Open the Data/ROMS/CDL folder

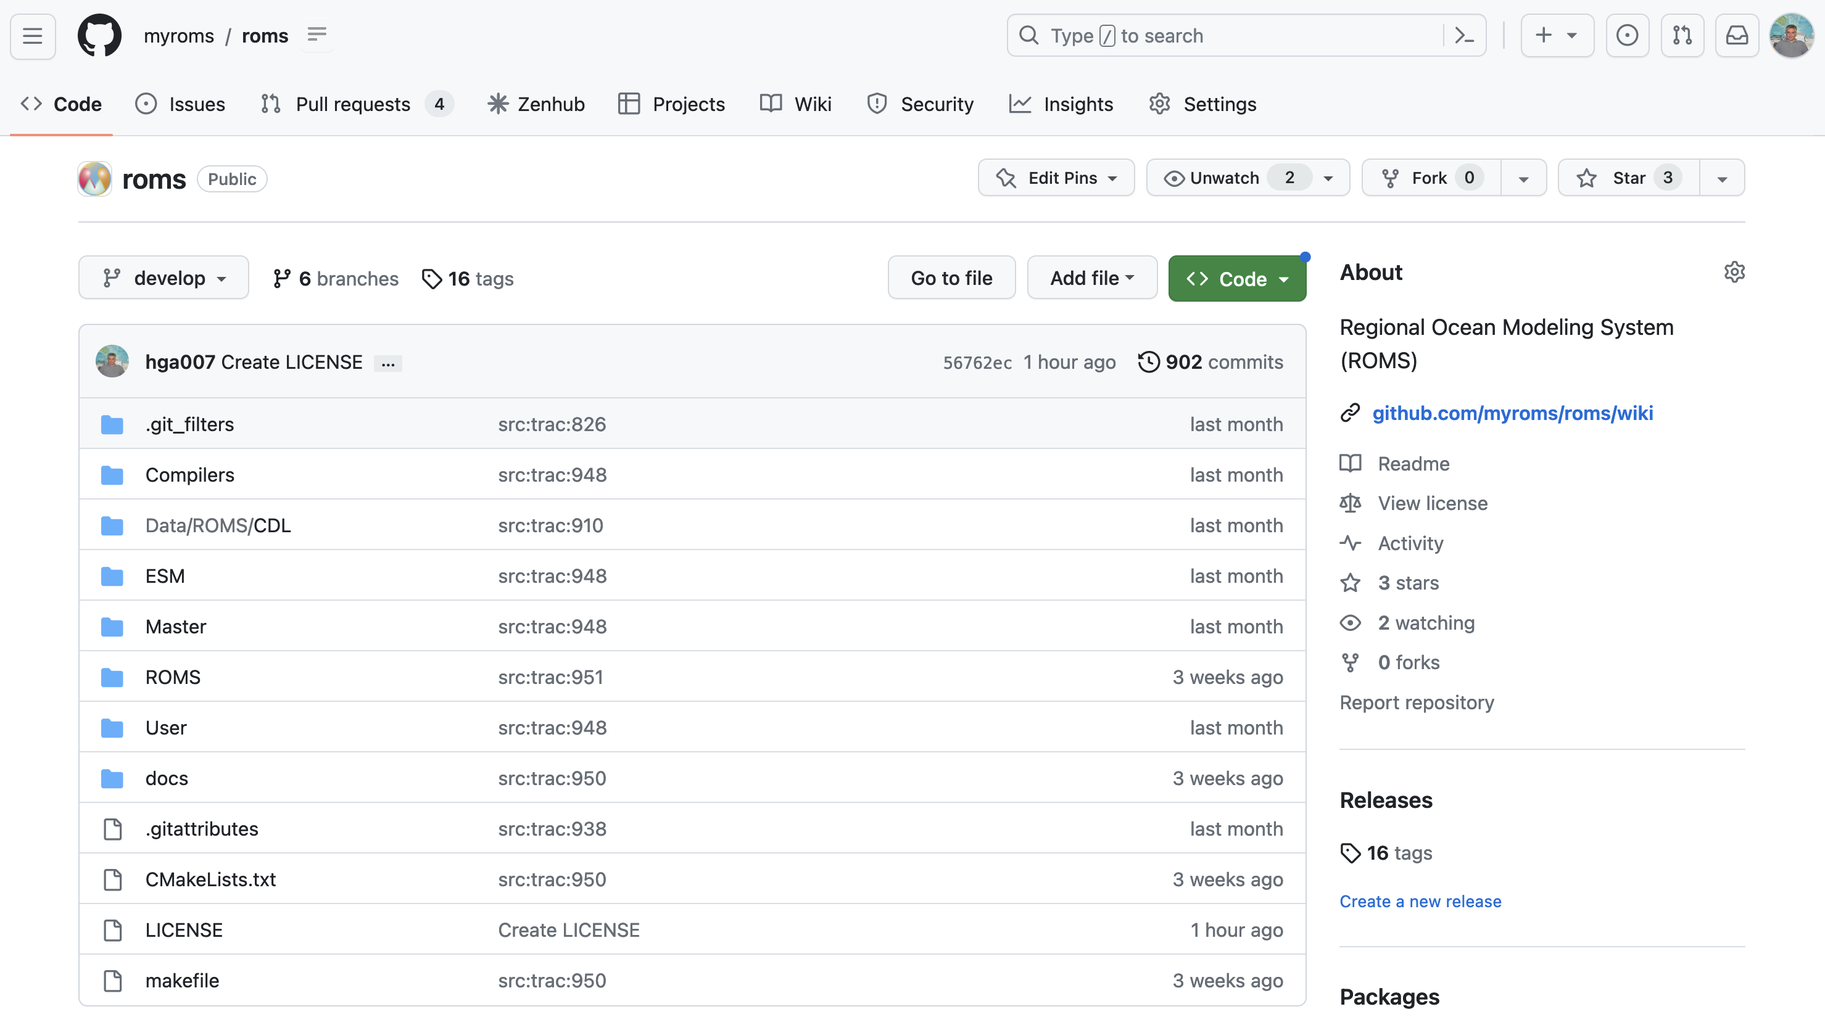[x=218, y=525]
